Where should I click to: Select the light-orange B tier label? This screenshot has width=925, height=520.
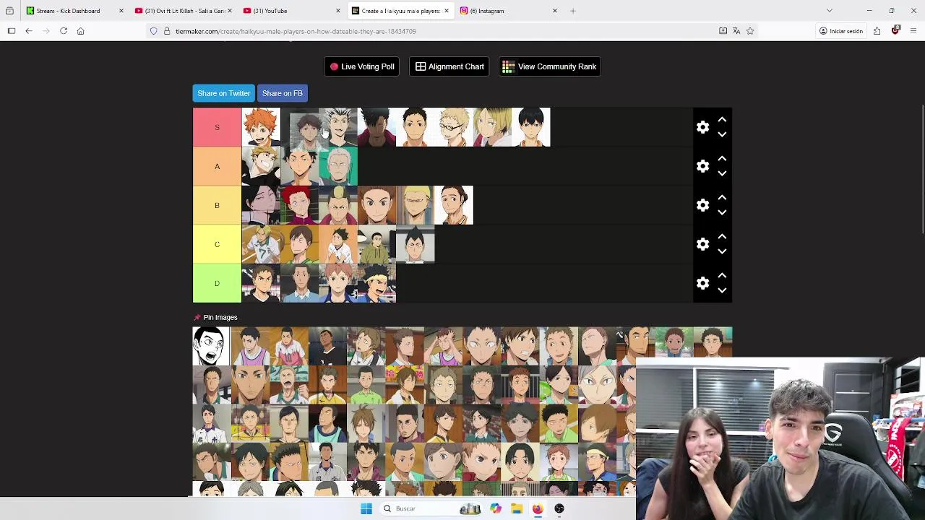217,205
